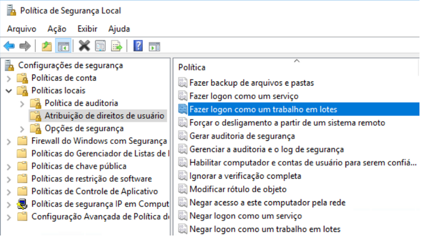Screen dimensions: 421x238
Task: Select Forçar o desligamento a partir de sistema remoto
Action: tap(287, 122)
